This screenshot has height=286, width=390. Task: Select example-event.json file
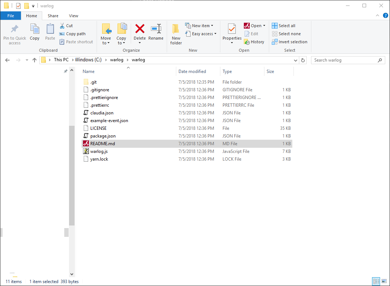[187, 120]
